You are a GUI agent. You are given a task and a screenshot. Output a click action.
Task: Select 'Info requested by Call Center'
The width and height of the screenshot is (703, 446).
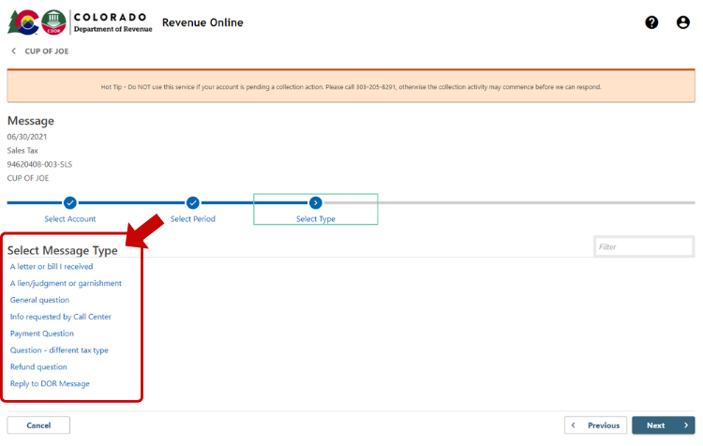click(61, 317)
